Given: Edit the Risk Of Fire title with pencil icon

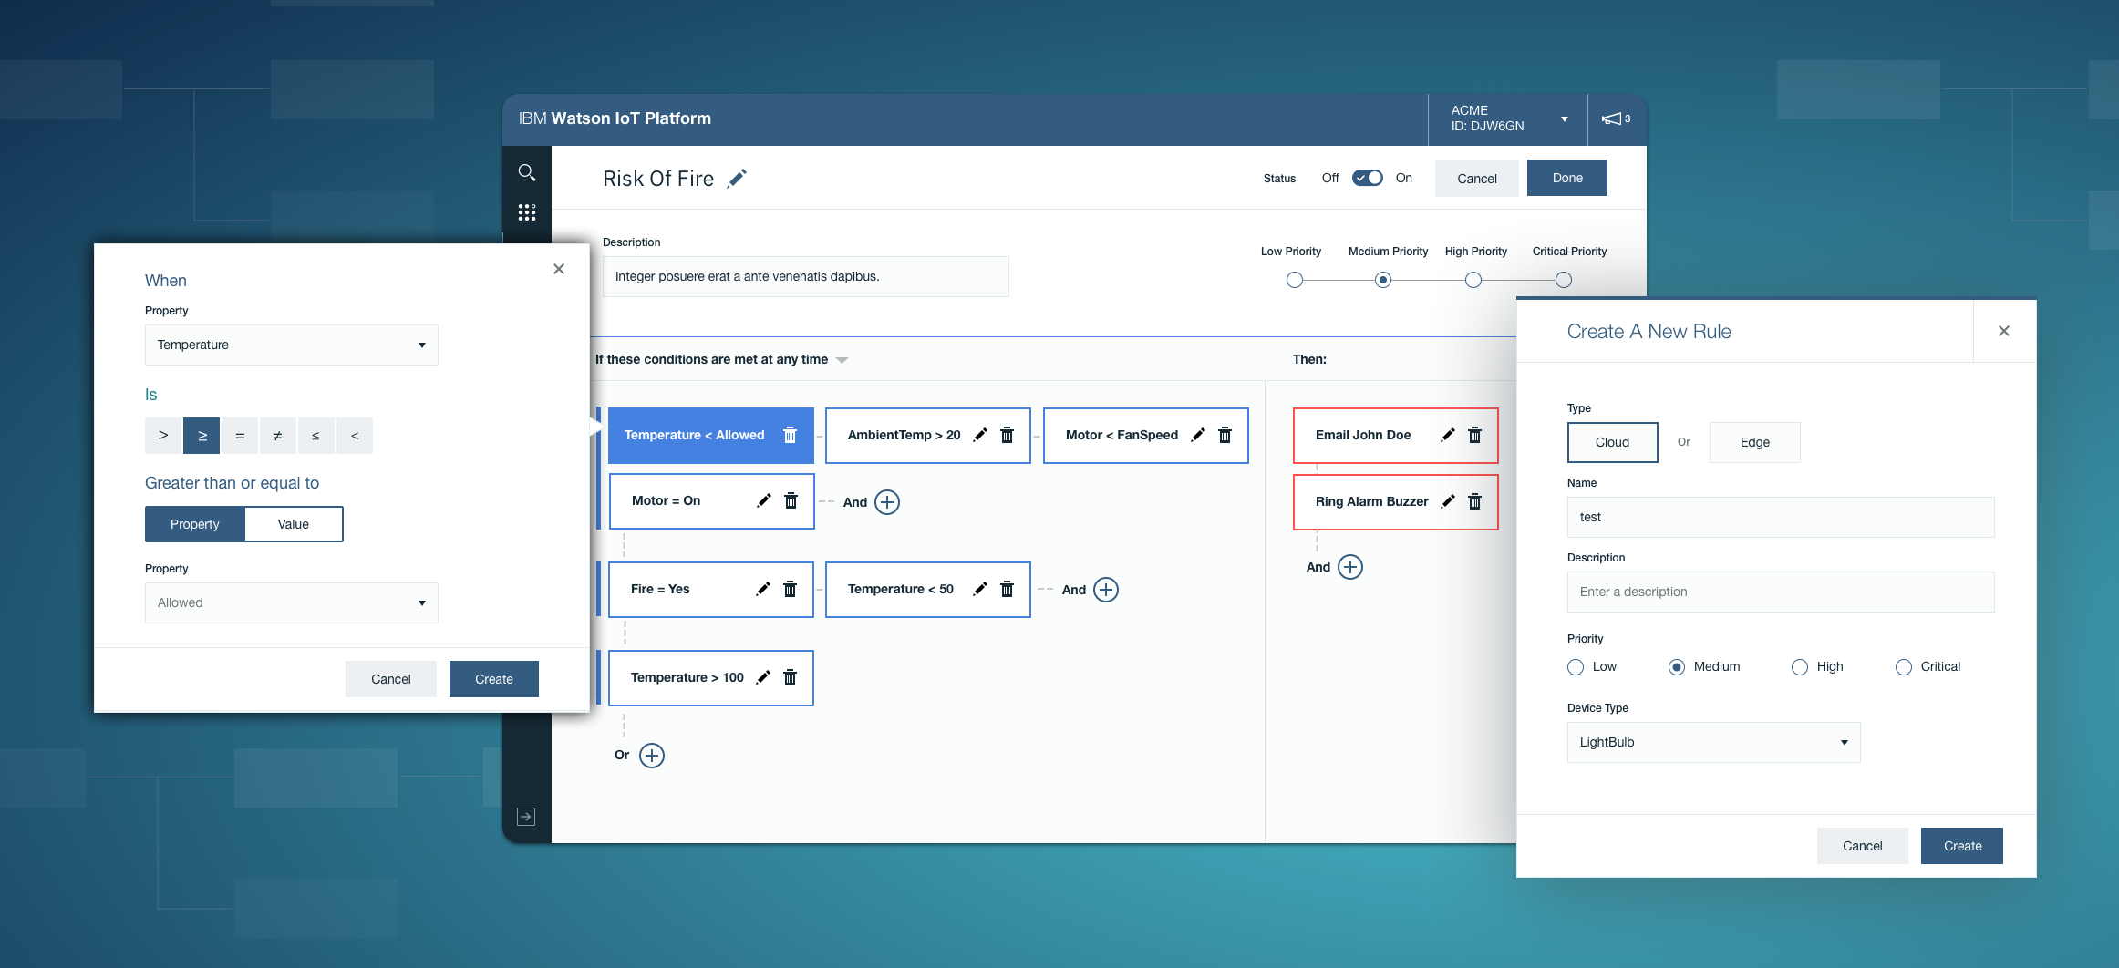Looking at the screenshot, I should click(x=737, y=178).
